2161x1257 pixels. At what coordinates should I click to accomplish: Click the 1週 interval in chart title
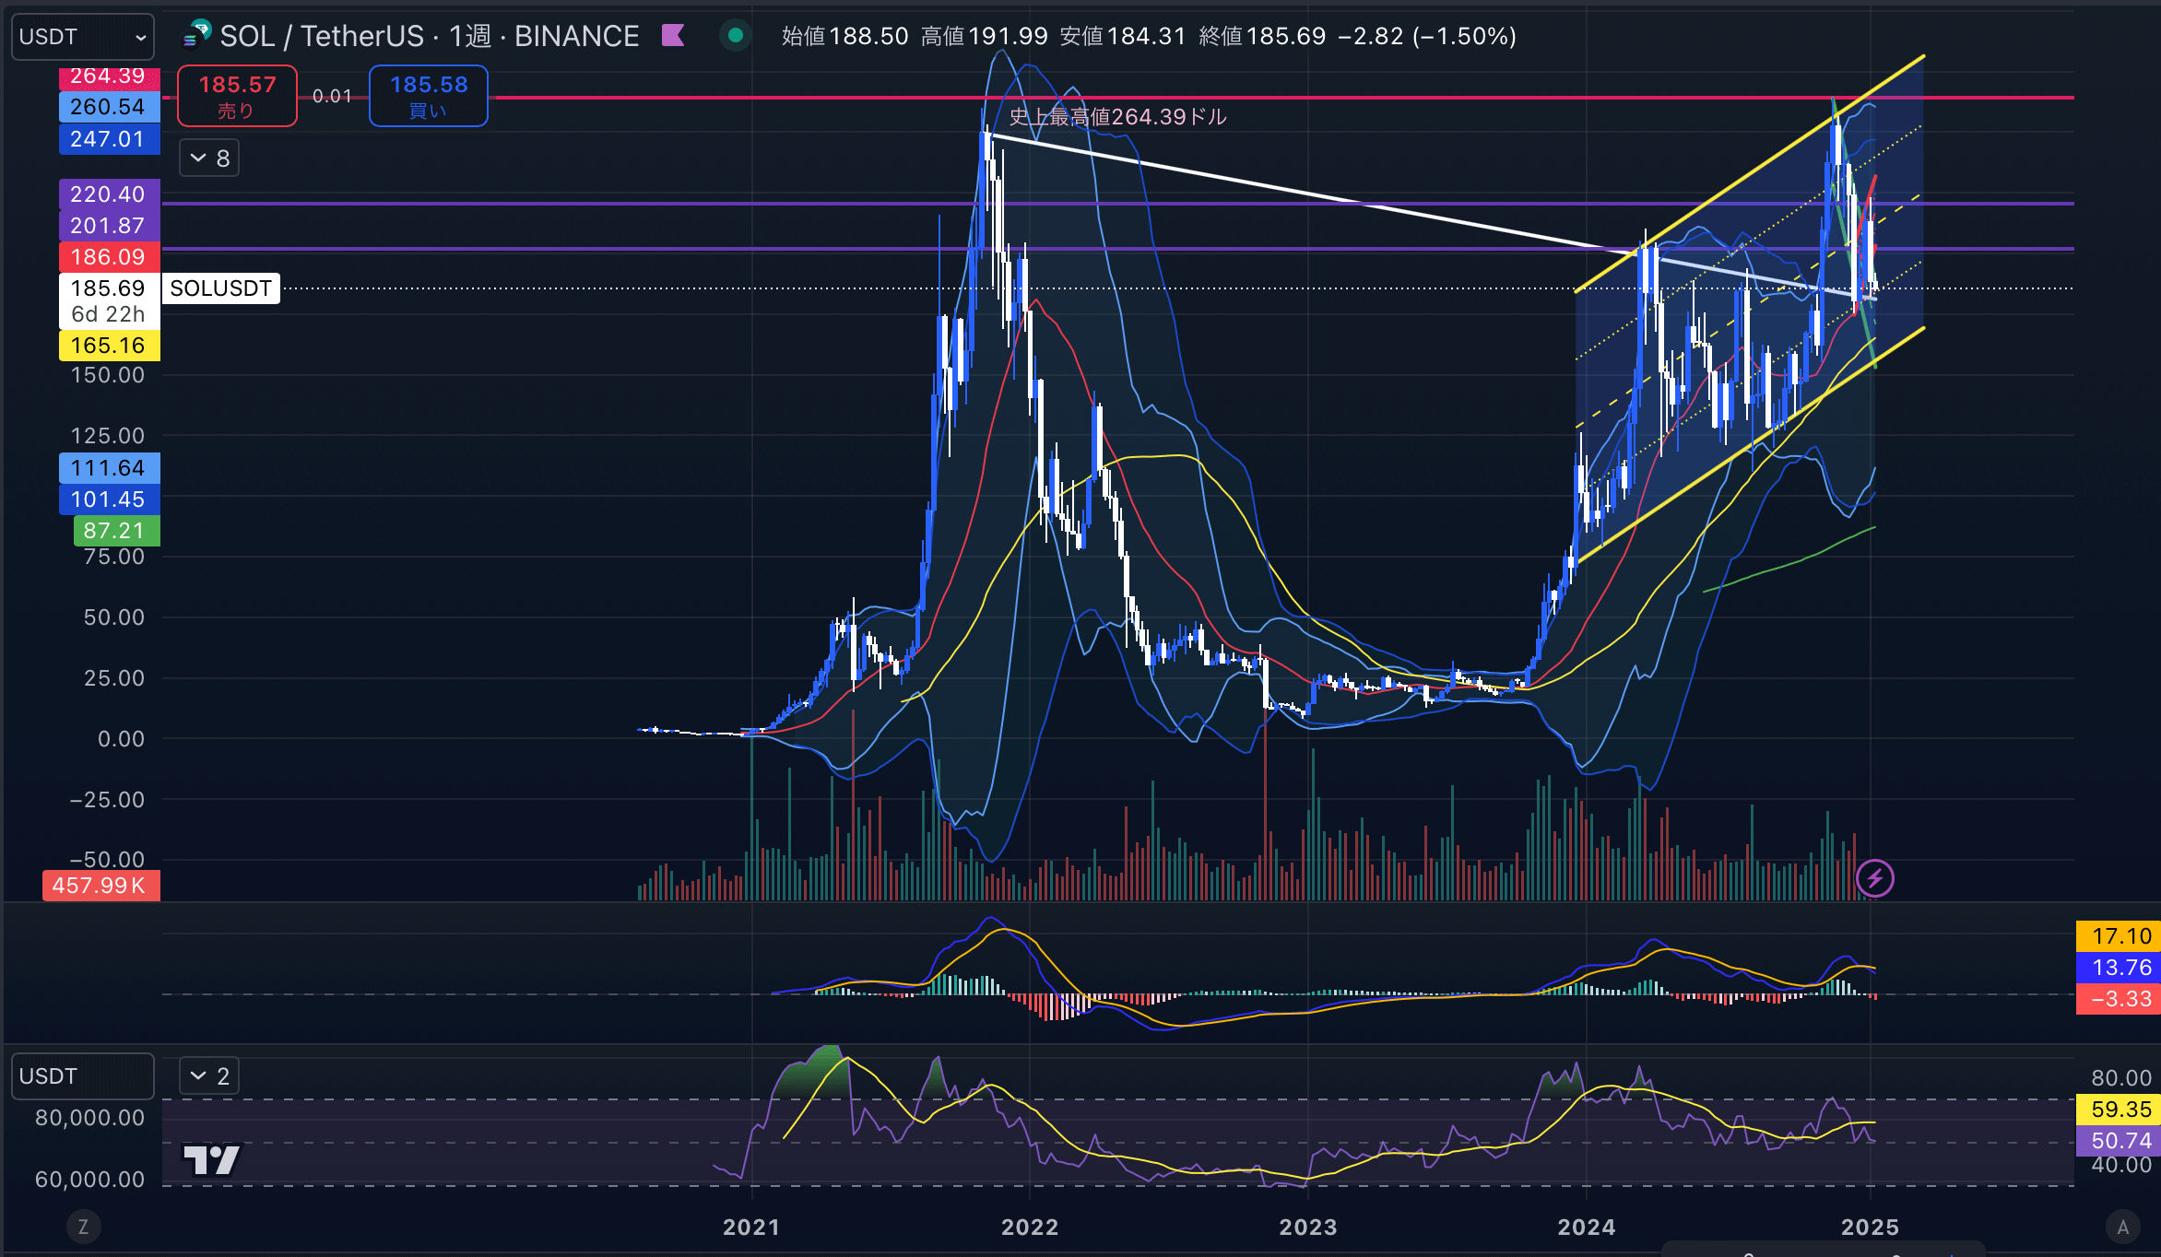click(470, 36)
